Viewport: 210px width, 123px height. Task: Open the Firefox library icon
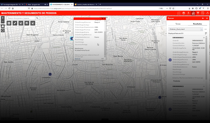coord(193,8)
